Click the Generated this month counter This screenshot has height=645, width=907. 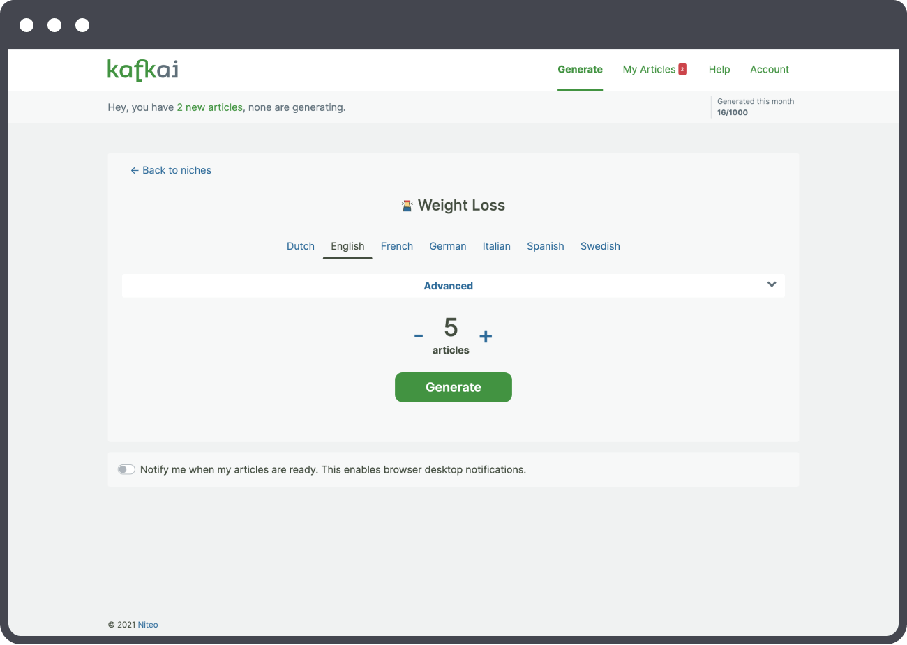point(756,107)
